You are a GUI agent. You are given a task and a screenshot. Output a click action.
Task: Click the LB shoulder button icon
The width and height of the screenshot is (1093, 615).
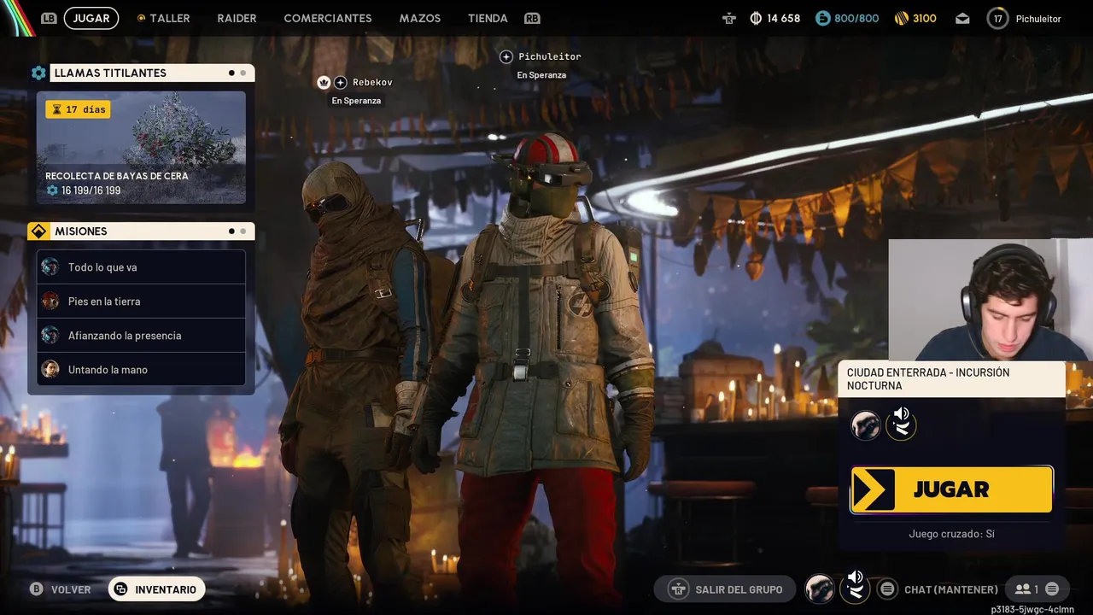pyautogui.click(x=49, y=18)
